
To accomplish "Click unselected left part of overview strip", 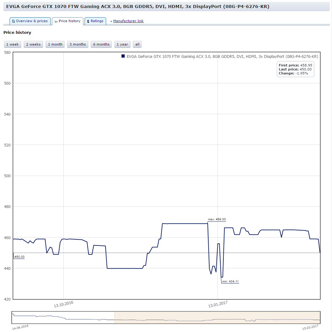I will point(63,318).
